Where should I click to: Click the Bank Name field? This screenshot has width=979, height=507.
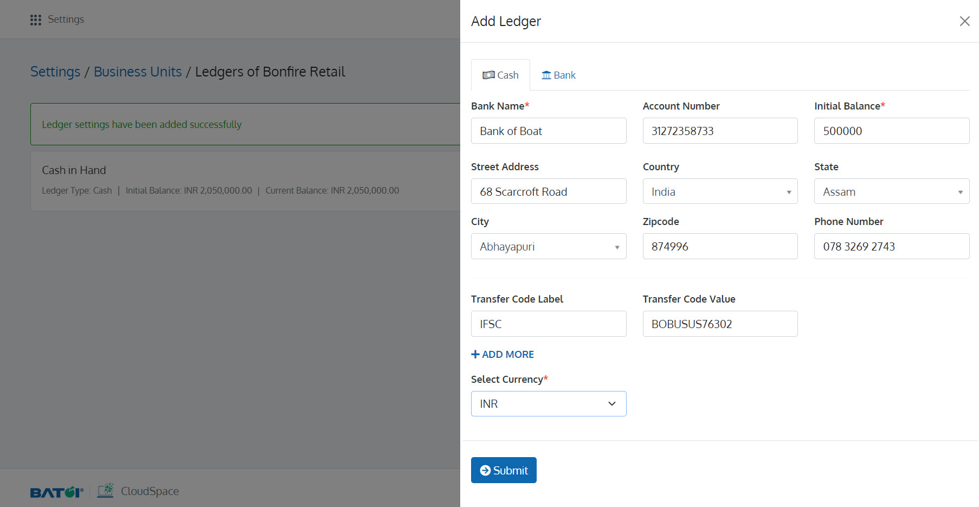(549, 131)
